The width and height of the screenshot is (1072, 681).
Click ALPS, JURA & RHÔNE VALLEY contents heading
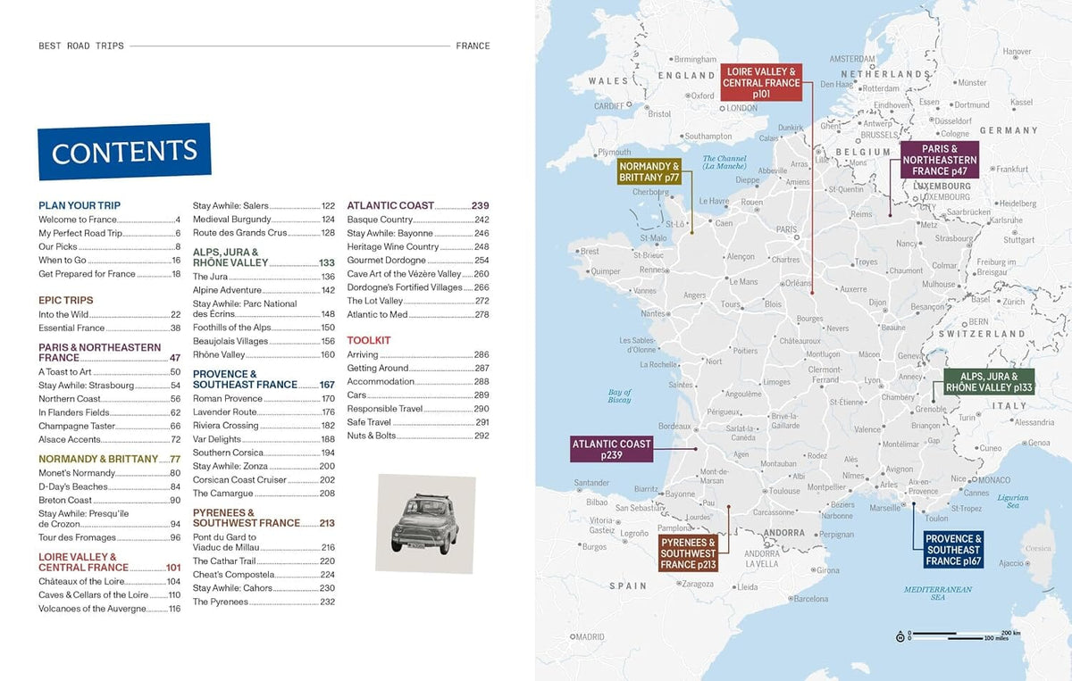(x=264, y=258)
